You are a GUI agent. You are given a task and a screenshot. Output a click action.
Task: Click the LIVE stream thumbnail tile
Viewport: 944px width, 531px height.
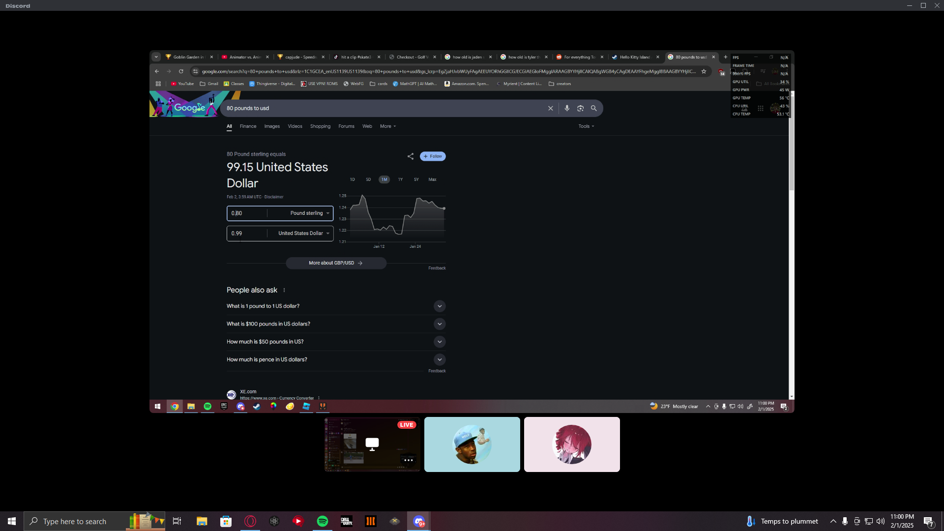[372, 444]
